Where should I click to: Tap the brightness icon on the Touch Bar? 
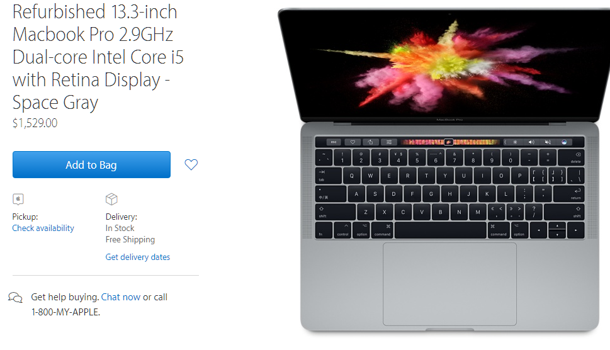(x=515, y=142)
